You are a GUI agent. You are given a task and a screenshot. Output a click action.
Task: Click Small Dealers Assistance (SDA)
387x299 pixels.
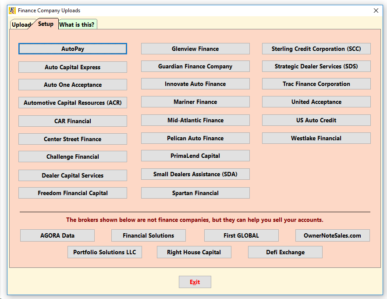(x=195, y=174)
